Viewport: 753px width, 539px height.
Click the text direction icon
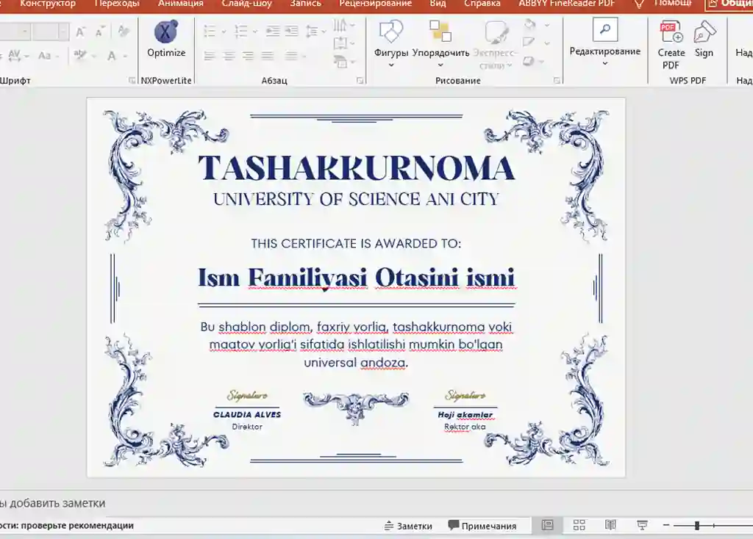(x=340, y=24)
